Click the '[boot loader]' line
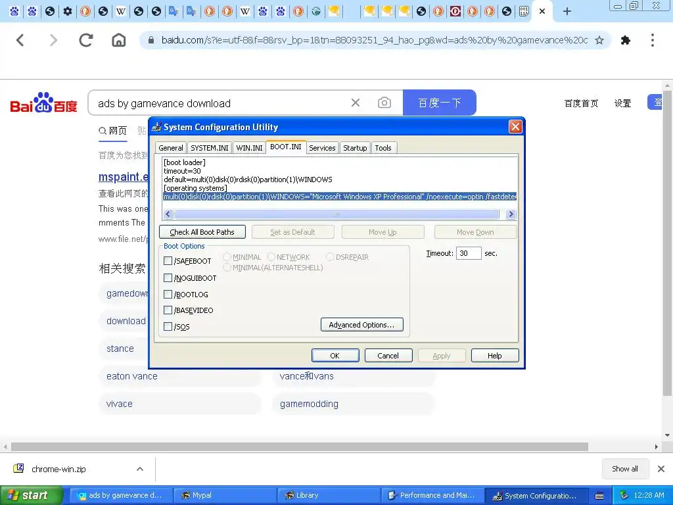The image size is (673, 505). (185, 162)
